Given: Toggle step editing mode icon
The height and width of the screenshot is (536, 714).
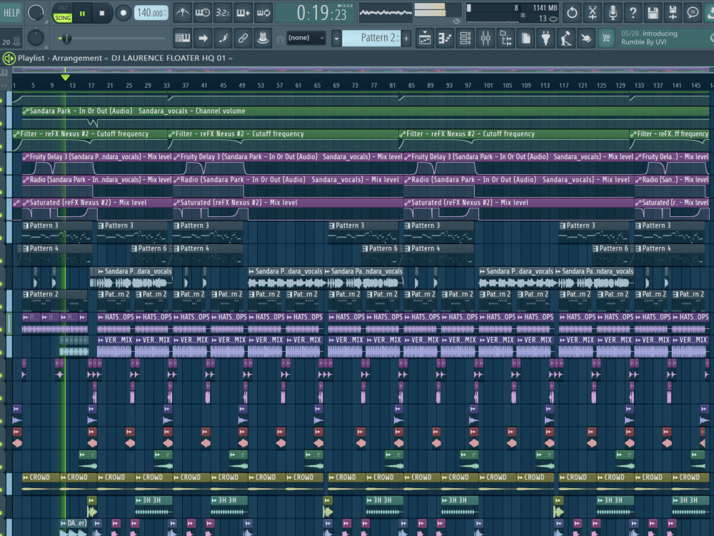Looking at the screenshot, I should point(223,39).
